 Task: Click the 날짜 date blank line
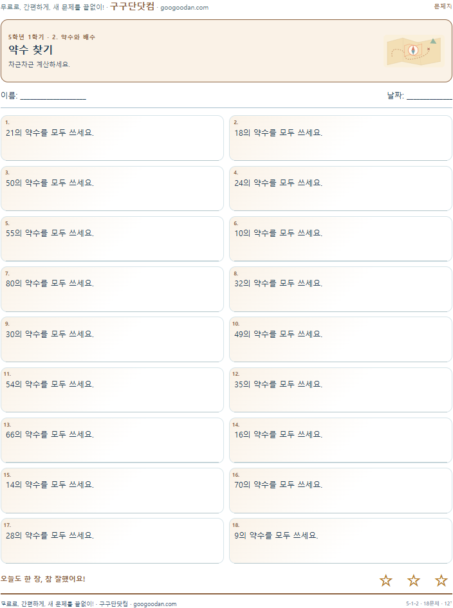[x=429, y=96]
